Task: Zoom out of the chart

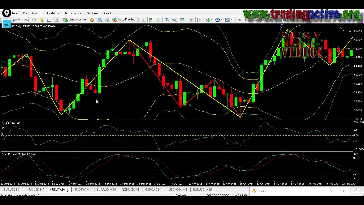Action: point(174,20)
